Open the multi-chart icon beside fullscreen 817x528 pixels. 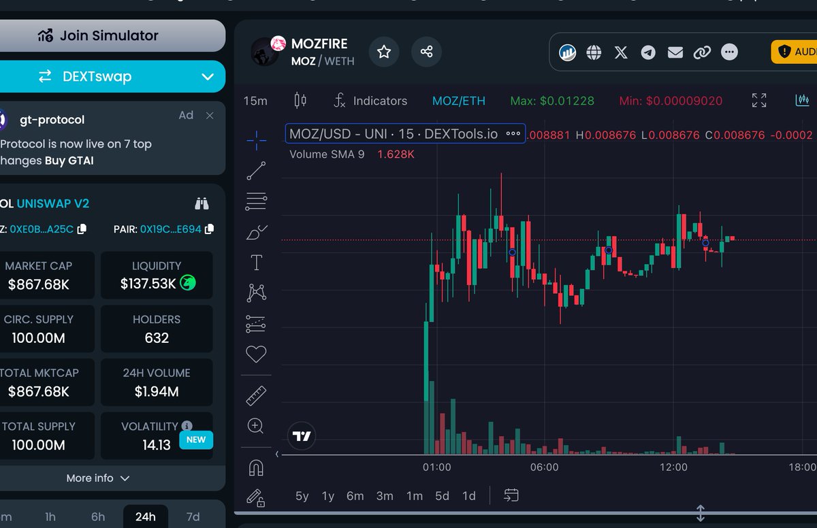[x=803, y=101]
